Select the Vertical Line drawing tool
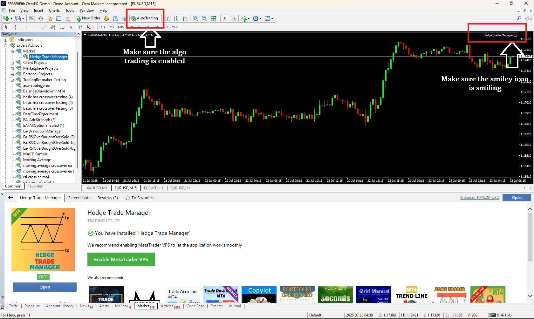Image resolution: width=534 pixels, height=319 pixels. tap(26, 27)
